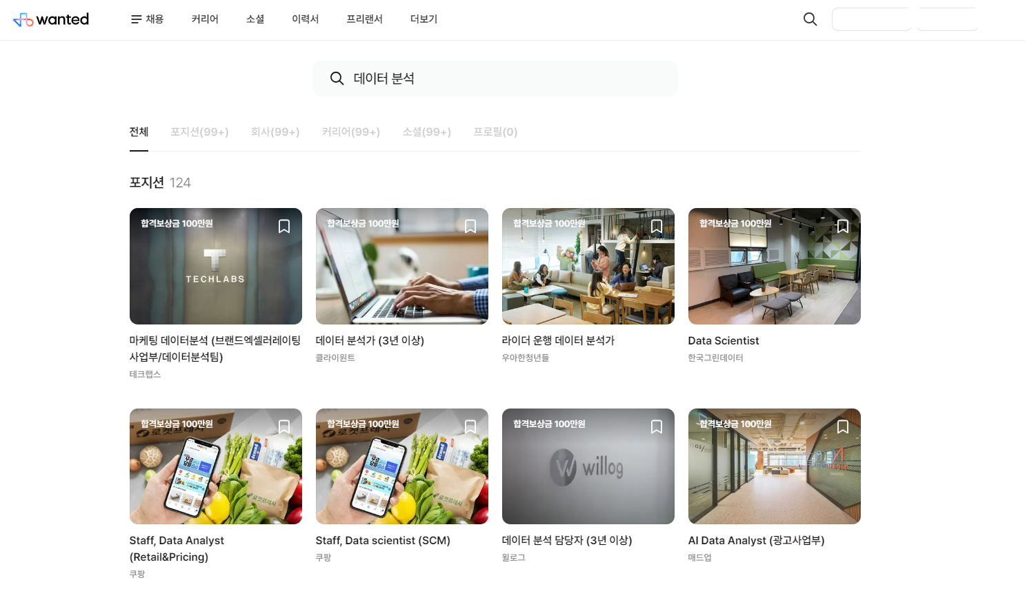Open the 채용 hamburger menu

click(x=147, y=19)
